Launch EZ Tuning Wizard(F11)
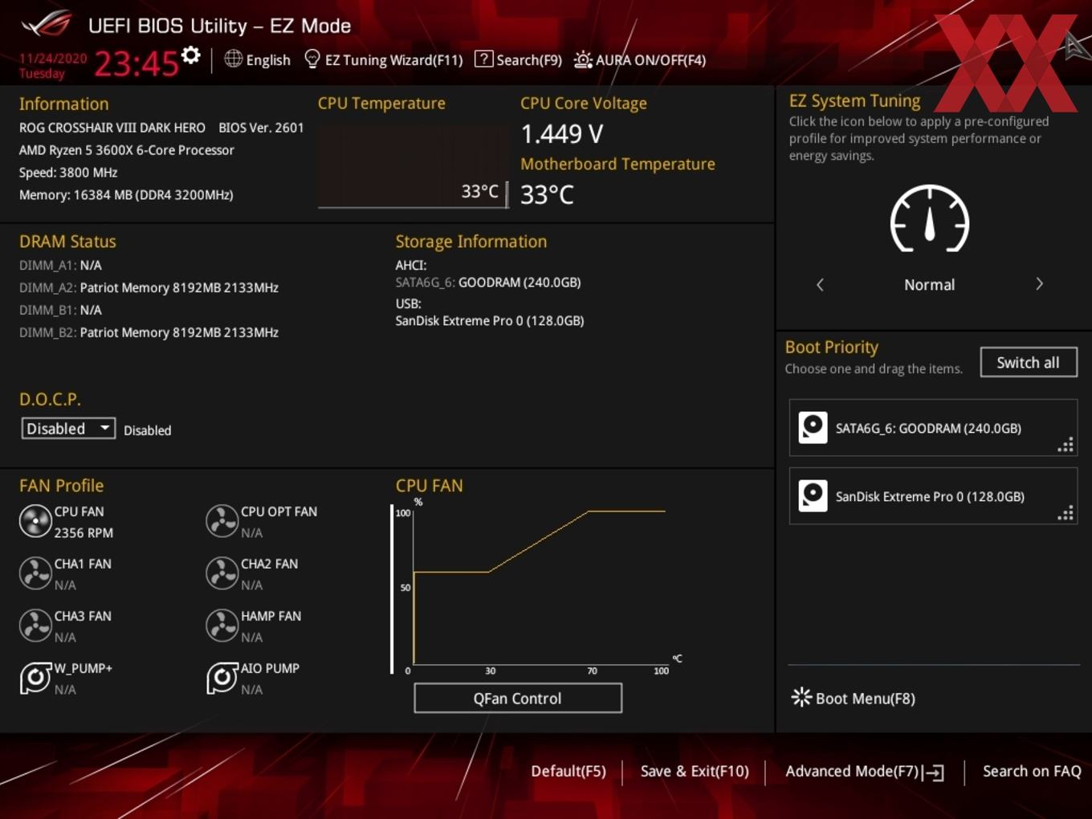 393,60
